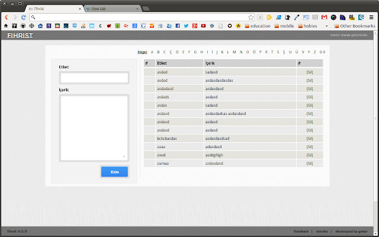Filter entries by letter Ş

tap(284, 52)
